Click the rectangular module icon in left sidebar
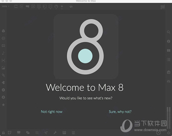172x136 pixels. click(3, 46)
